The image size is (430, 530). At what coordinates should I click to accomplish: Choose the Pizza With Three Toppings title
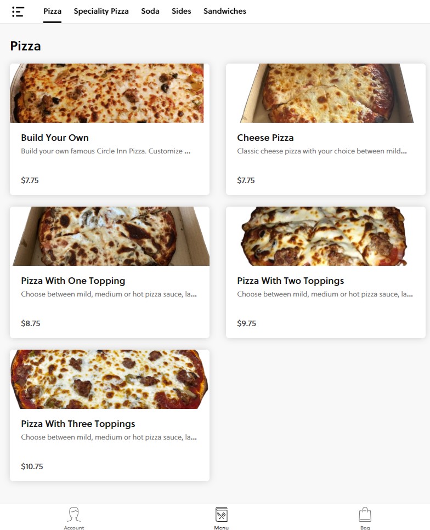[78, 424]
